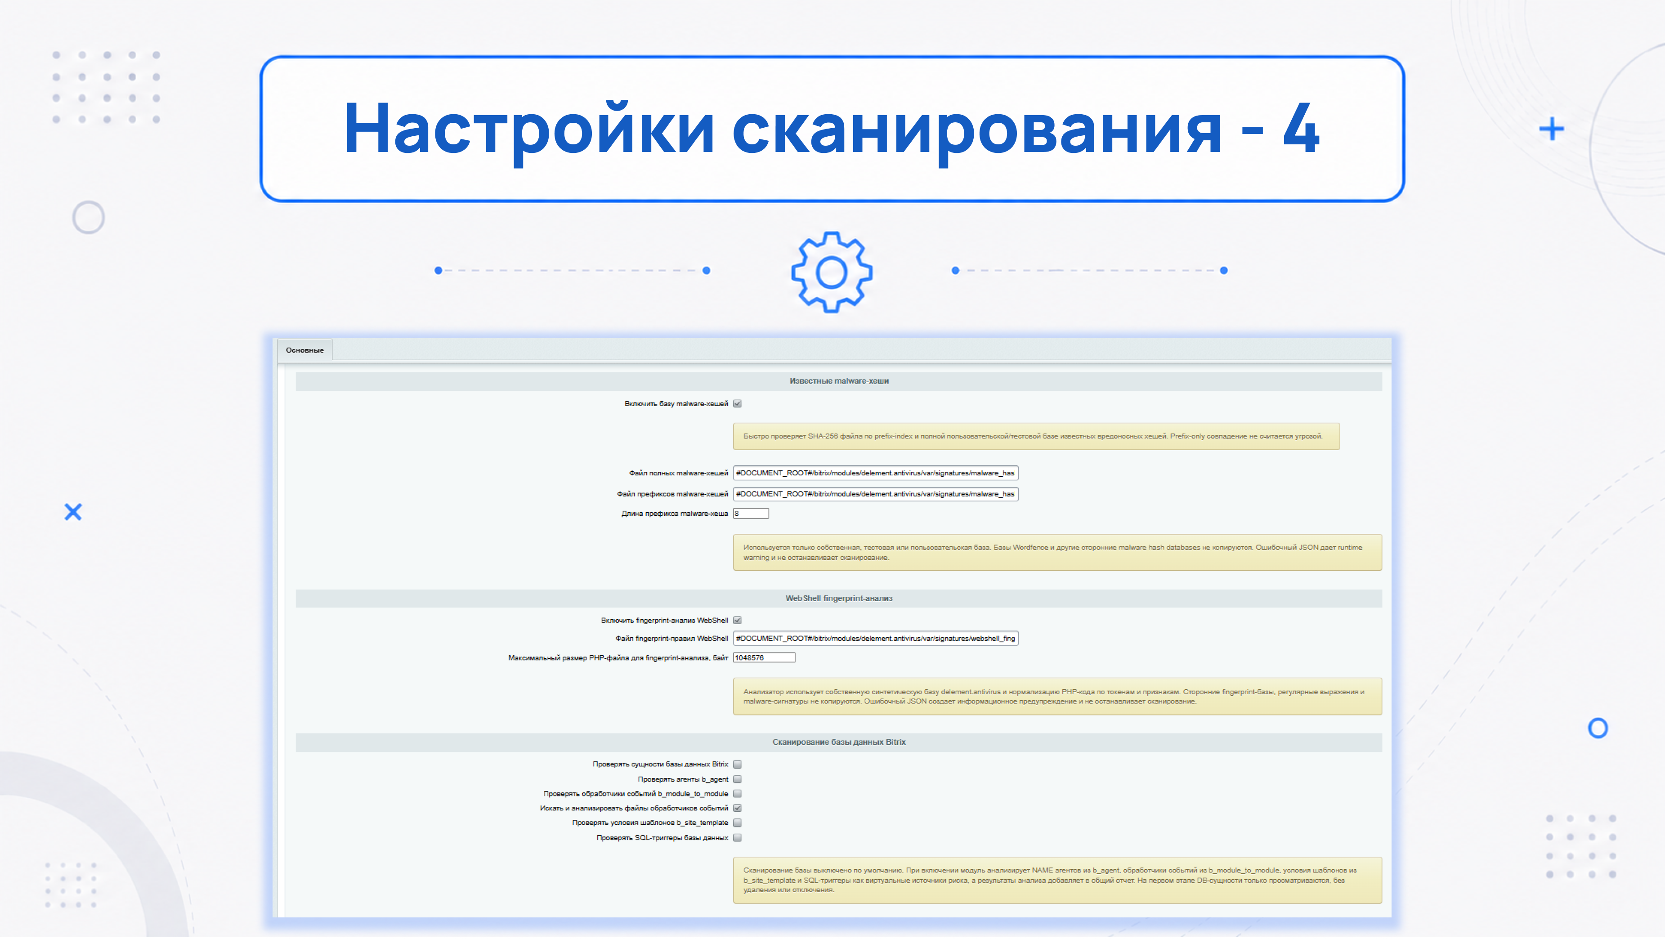Enable 'Проверять сущности базы данных Bitrix' checkbox
This screenshot has height=939, width=1665.
738,765
